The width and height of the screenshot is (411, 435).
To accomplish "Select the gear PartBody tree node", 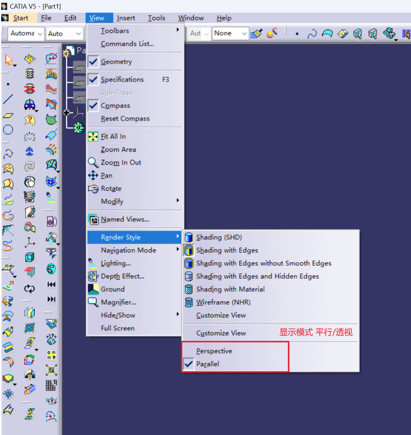I will (79, 128).
